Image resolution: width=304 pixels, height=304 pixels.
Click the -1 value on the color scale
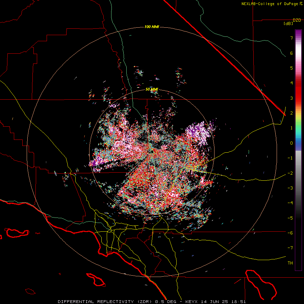290,158
